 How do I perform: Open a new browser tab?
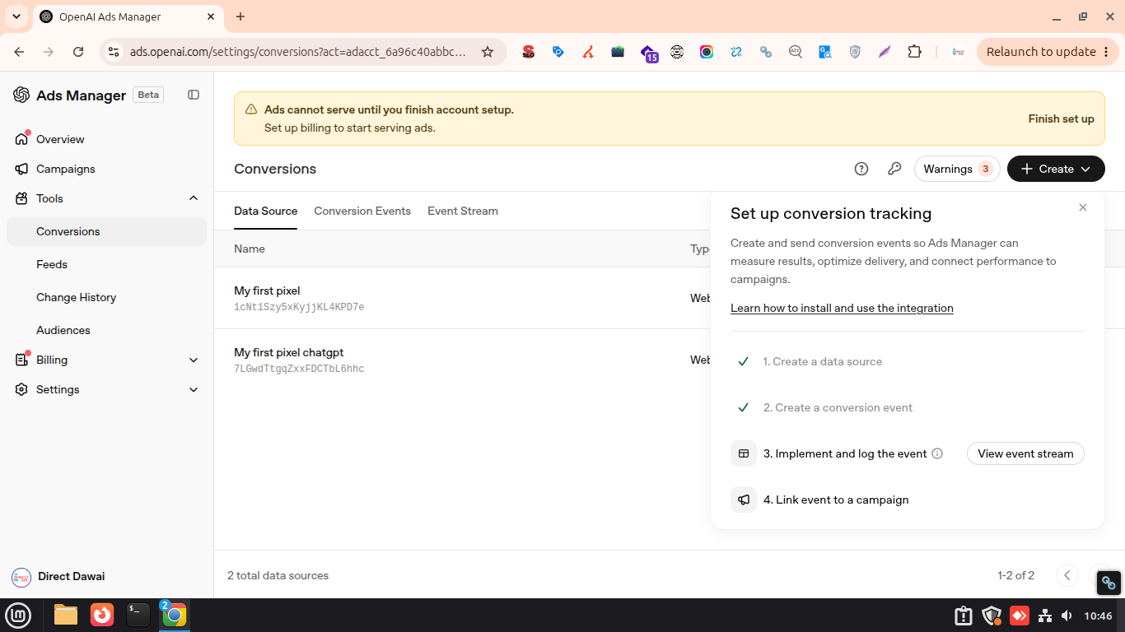[x=240, y=16]
